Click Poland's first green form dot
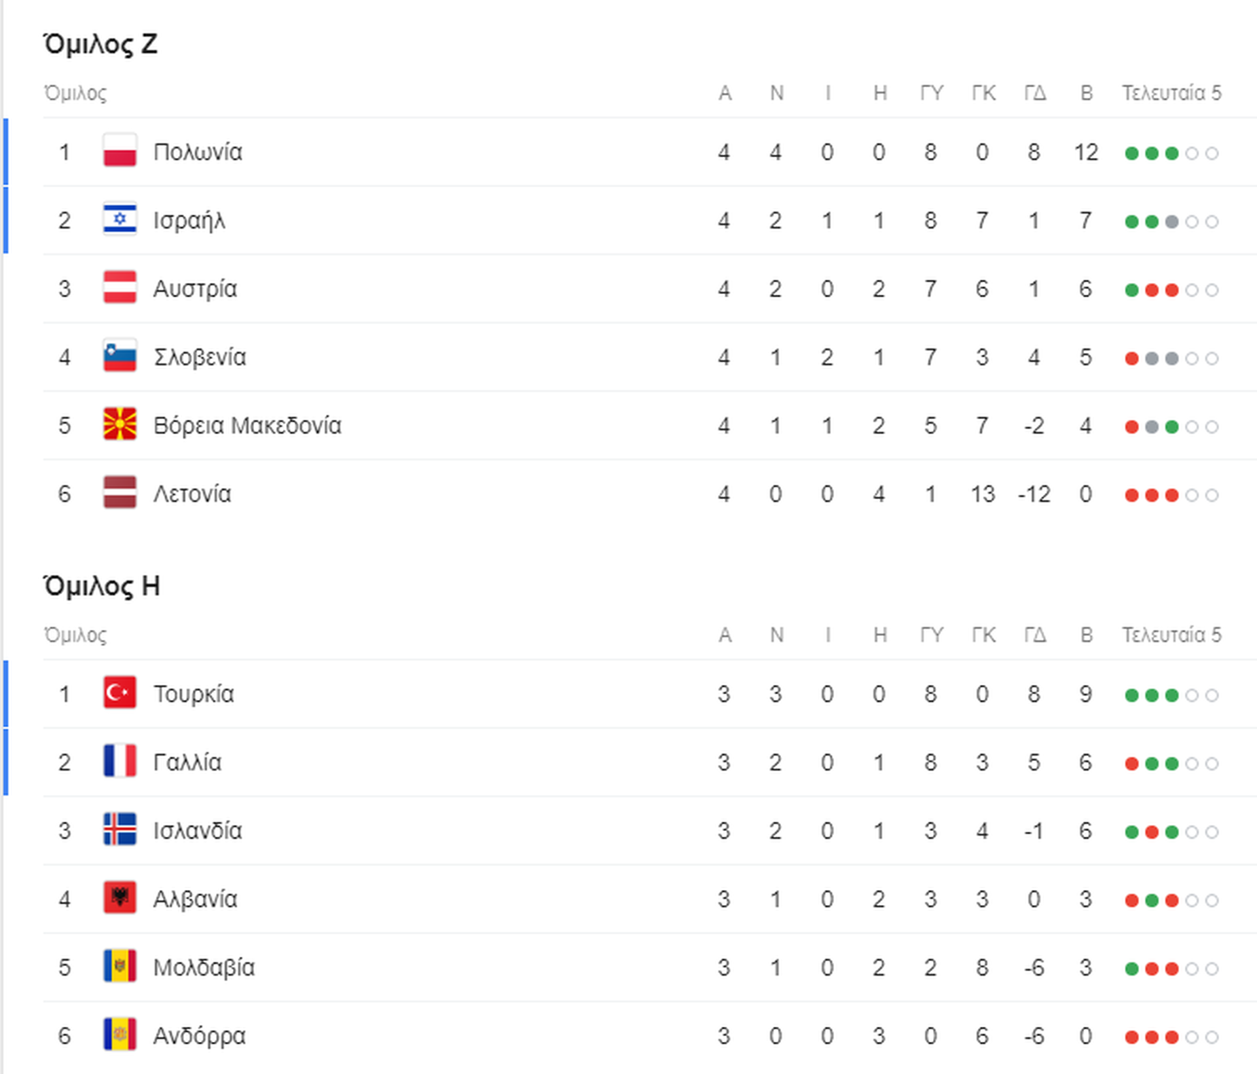Viewport: 1257px width, 1074px height. (x=1131, y=153)
